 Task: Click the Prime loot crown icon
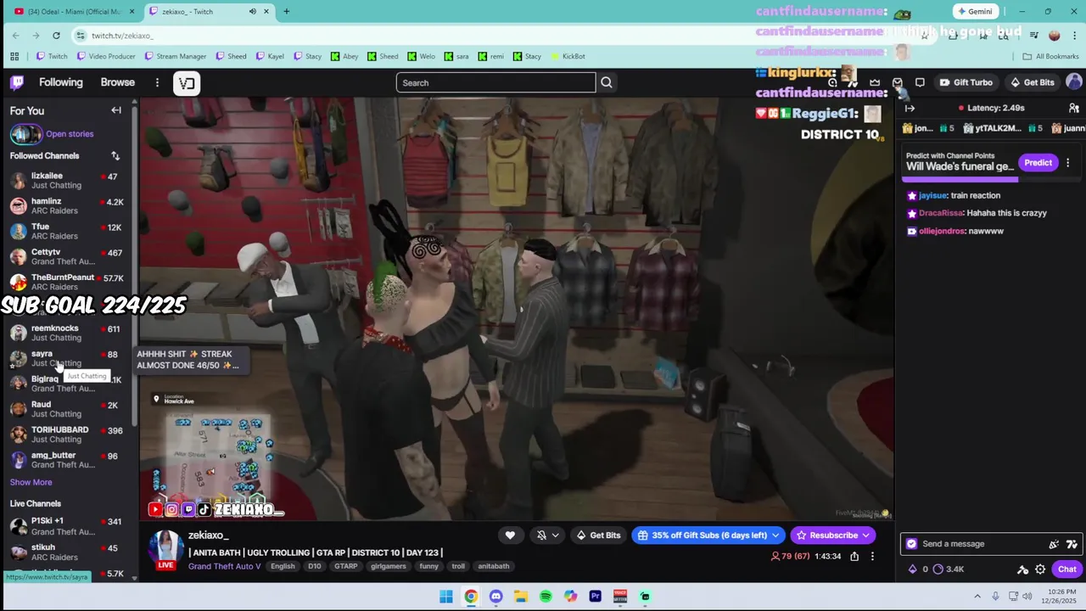[x=875, y=82]
